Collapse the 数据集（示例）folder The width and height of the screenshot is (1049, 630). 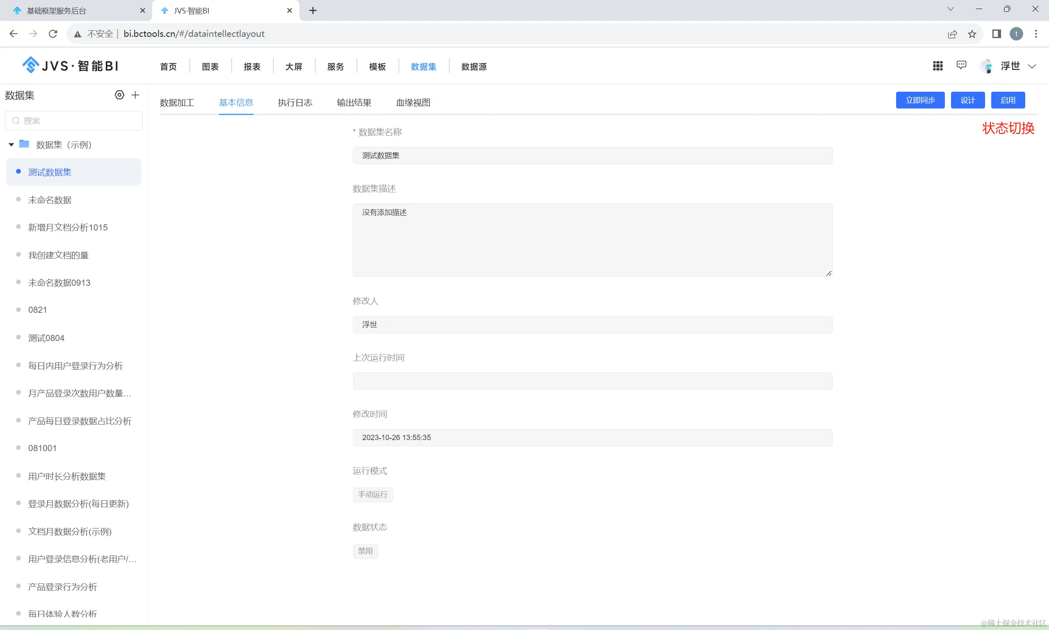coord(11,145)
